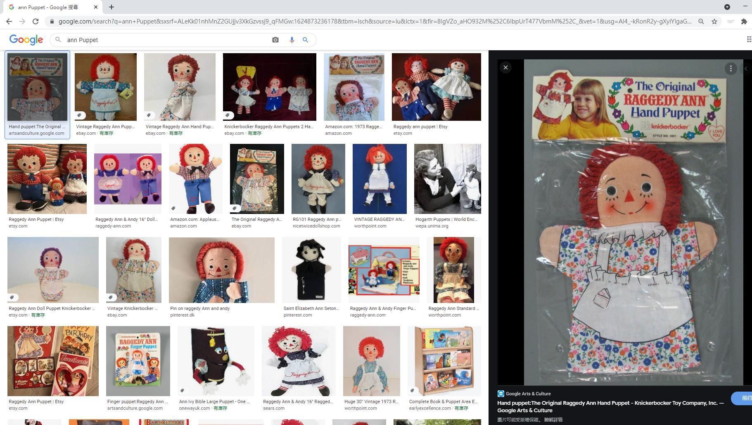Click product tag icon on Complete Book image
The width and height of the screenshot is (752, 425).
pyautogui.click(x=412, y=390)
